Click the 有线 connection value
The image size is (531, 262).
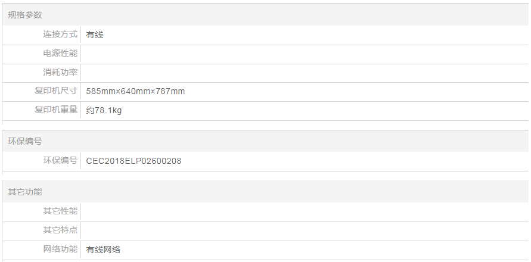coord(95,35)
